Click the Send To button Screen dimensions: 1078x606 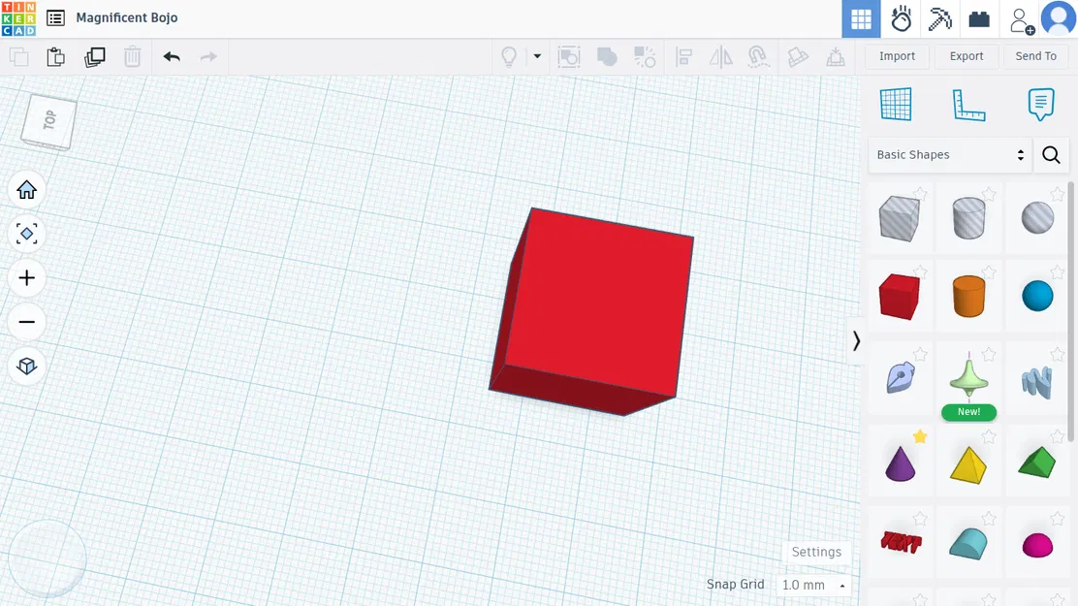click(x=1035, y=56)
